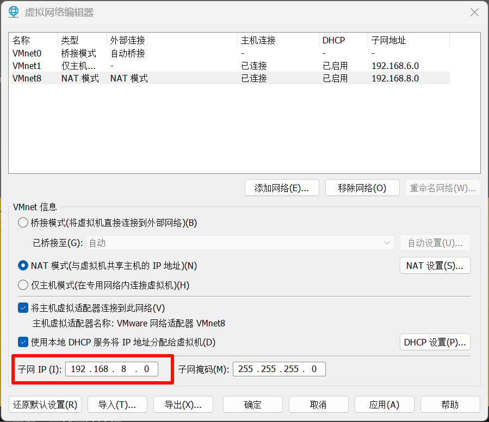Image resolution: width=489 pixels, height=422 pixels.
Task: Click the 主机连接 column header
Action: tap(278, 40)
